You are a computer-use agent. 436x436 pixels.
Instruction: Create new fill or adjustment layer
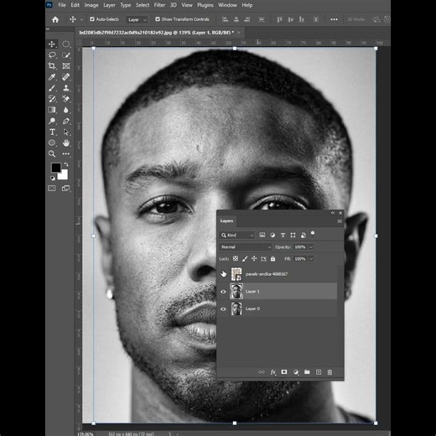[296, 372]
